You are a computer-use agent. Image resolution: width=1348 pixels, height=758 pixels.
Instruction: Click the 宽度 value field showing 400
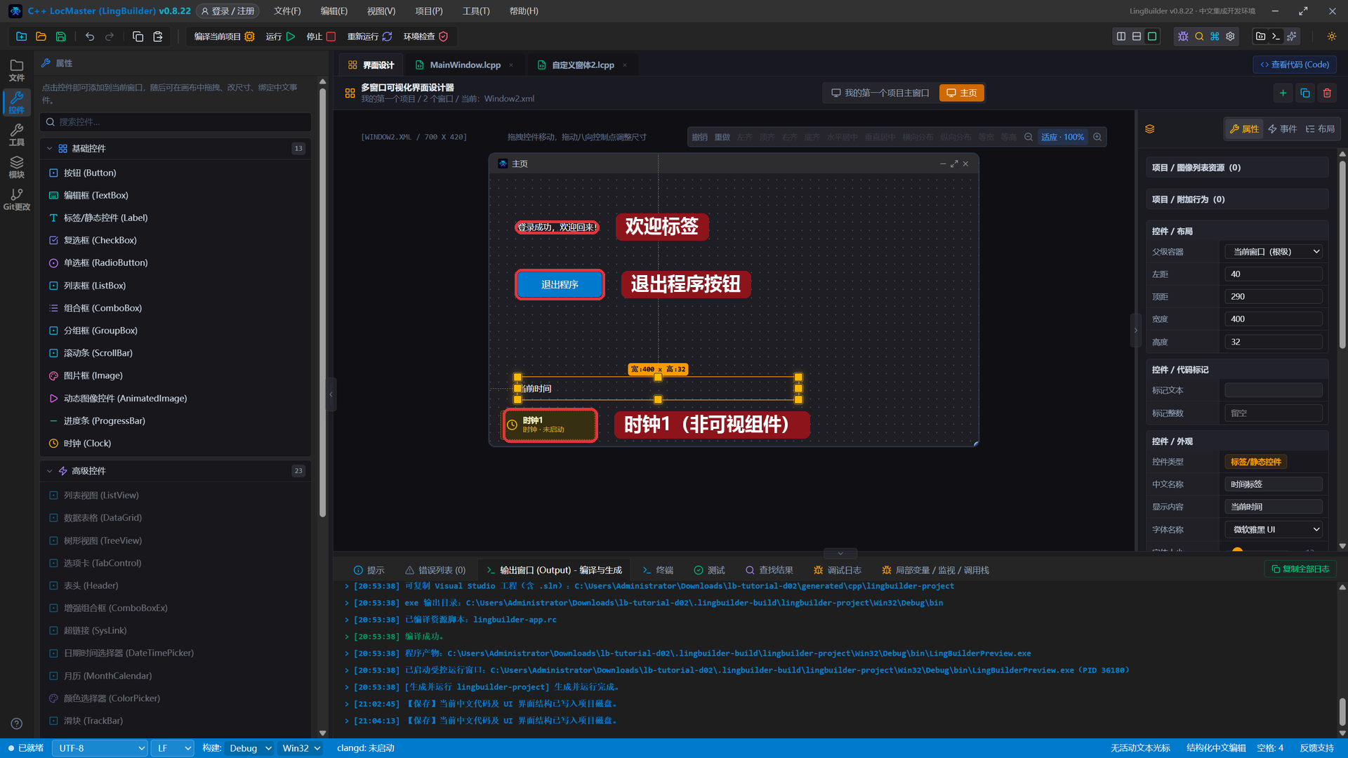[x=1274, y=319]
